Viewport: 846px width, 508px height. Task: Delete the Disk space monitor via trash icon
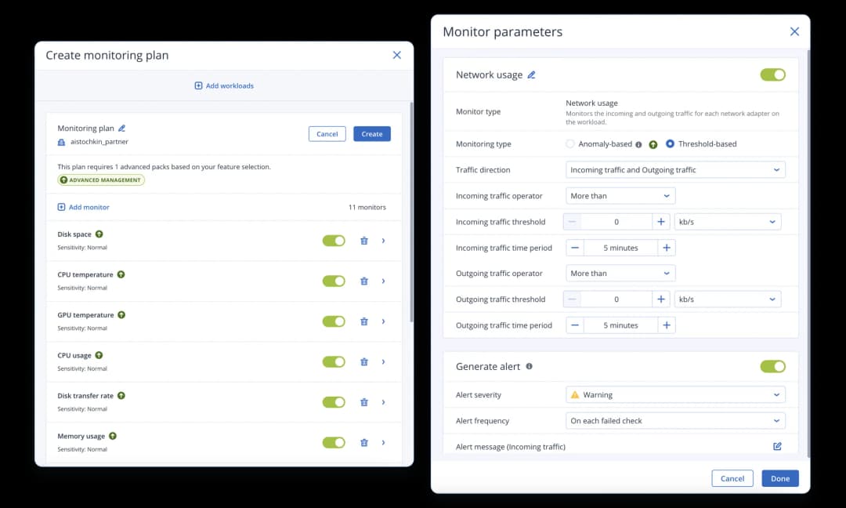[x=363, y=241]
